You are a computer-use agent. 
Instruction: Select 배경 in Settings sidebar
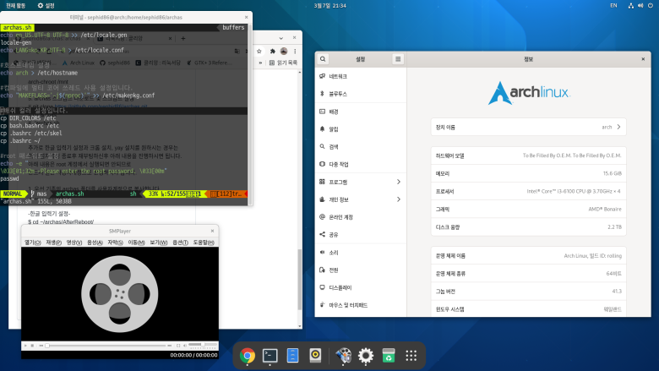coord(361,112)
